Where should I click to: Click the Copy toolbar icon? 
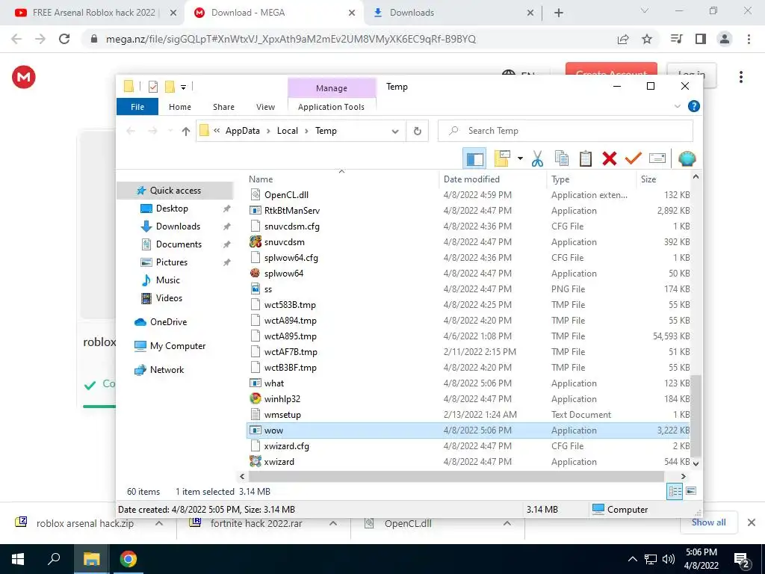562,158
